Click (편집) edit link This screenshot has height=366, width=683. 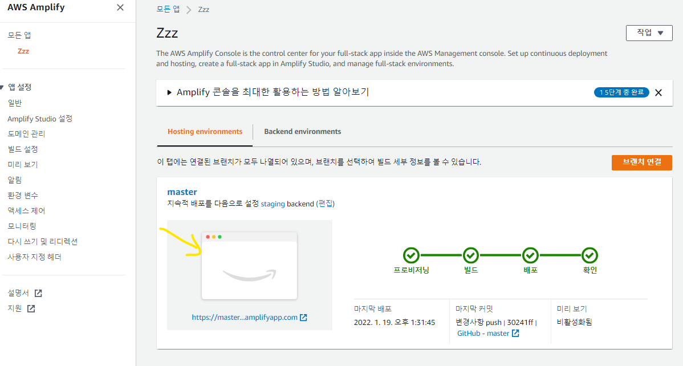pyautogui.click(x=326, y=204)
